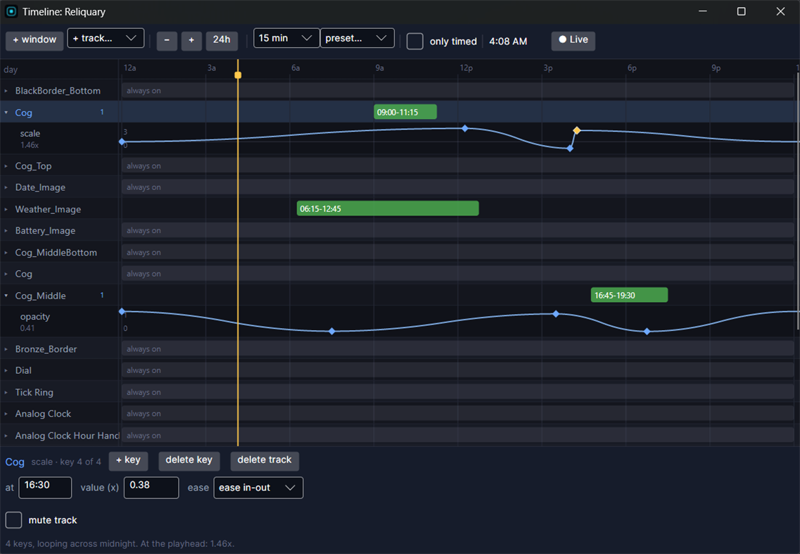
Task: Enable the only timed checkbox
Action: 415,42
